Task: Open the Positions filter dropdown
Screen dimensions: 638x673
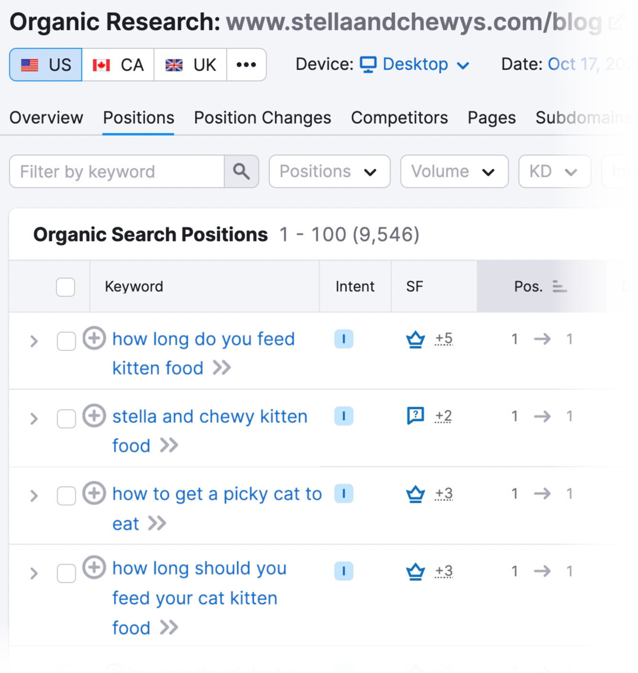Action: pos(330,171)
